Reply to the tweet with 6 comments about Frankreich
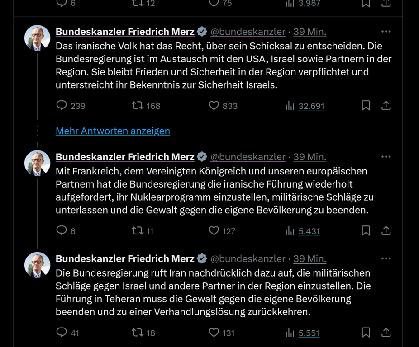The width and height of the screenshot is (419, 347). (62, 230)
